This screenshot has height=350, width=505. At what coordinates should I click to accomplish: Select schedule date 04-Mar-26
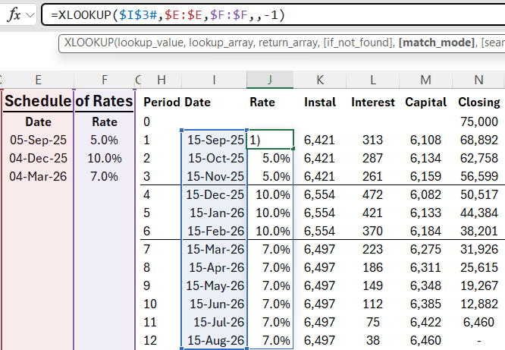pyautogui.click(x=39, y=176)
